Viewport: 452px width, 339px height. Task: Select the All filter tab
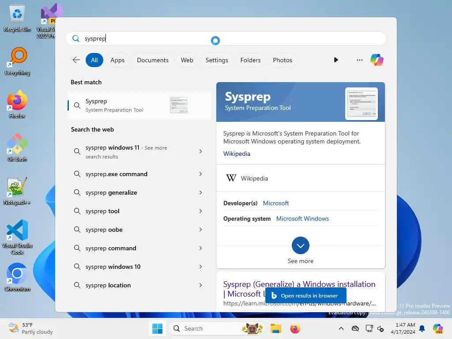(94, 60)
